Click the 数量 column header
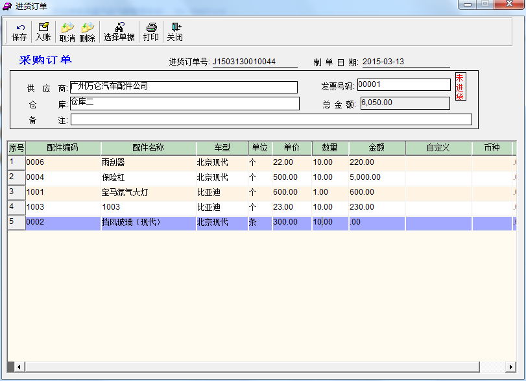Screen dimensions: 526x381 coord(330,148)
